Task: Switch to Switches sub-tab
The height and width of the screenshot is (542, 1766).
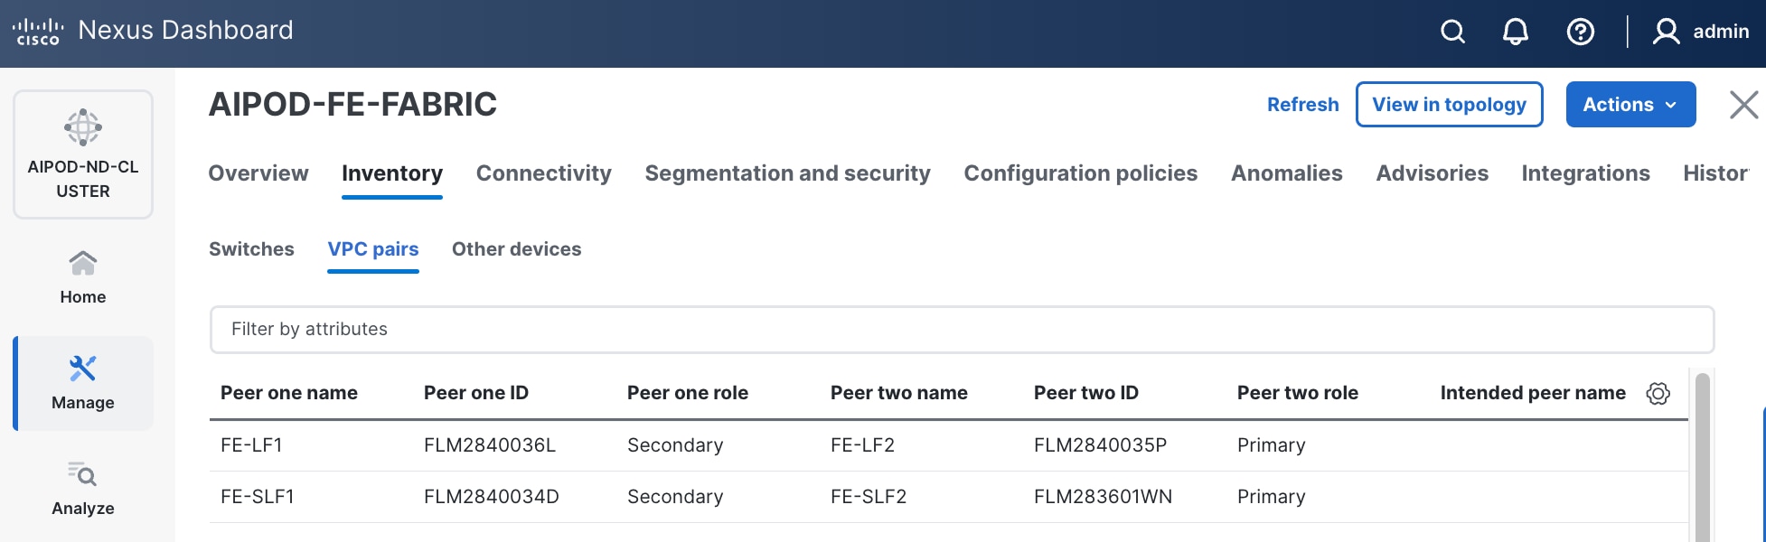Action: tap(251, 249)
